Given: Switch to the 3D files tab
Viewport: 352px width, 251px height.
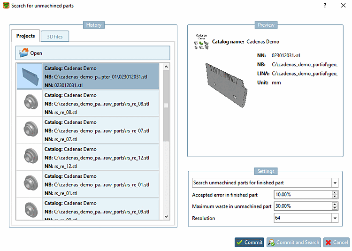Looking at the screenshot, I should (x=55, y=36).
